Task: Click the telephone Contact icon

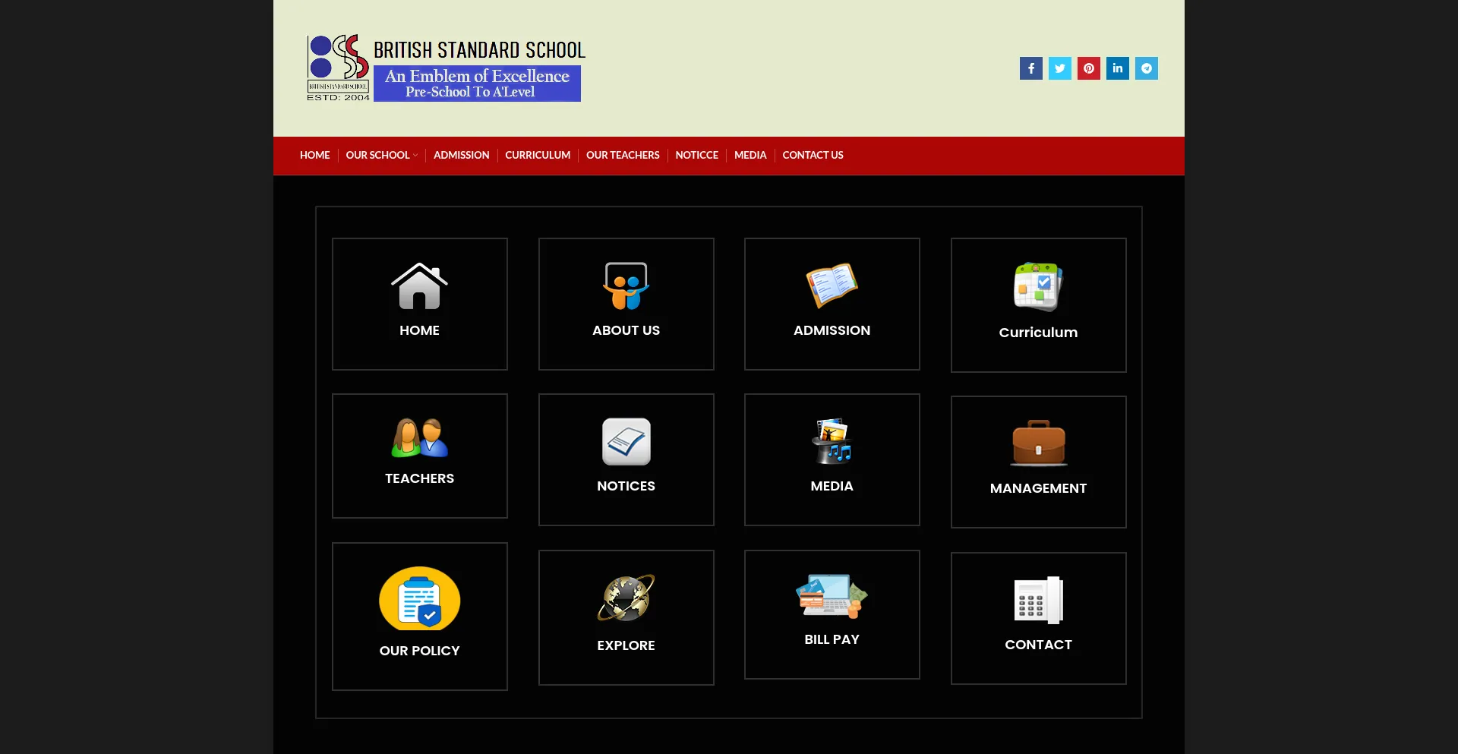Action: click(1038, 600)
